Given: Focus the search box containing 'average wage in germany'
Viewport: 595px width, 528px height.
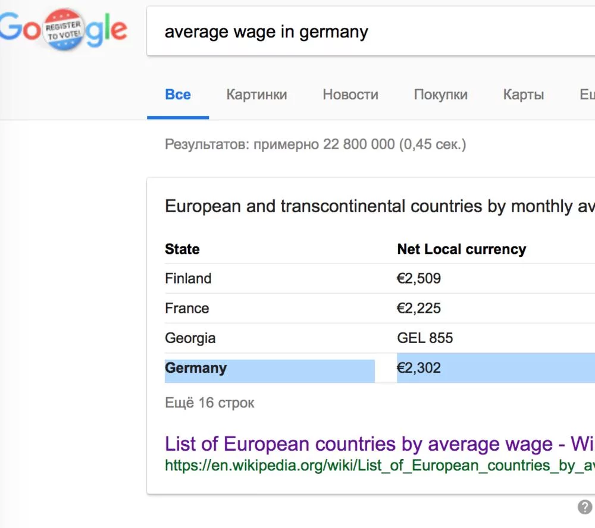Looking at the screenshot, I should tap(357, 32).
